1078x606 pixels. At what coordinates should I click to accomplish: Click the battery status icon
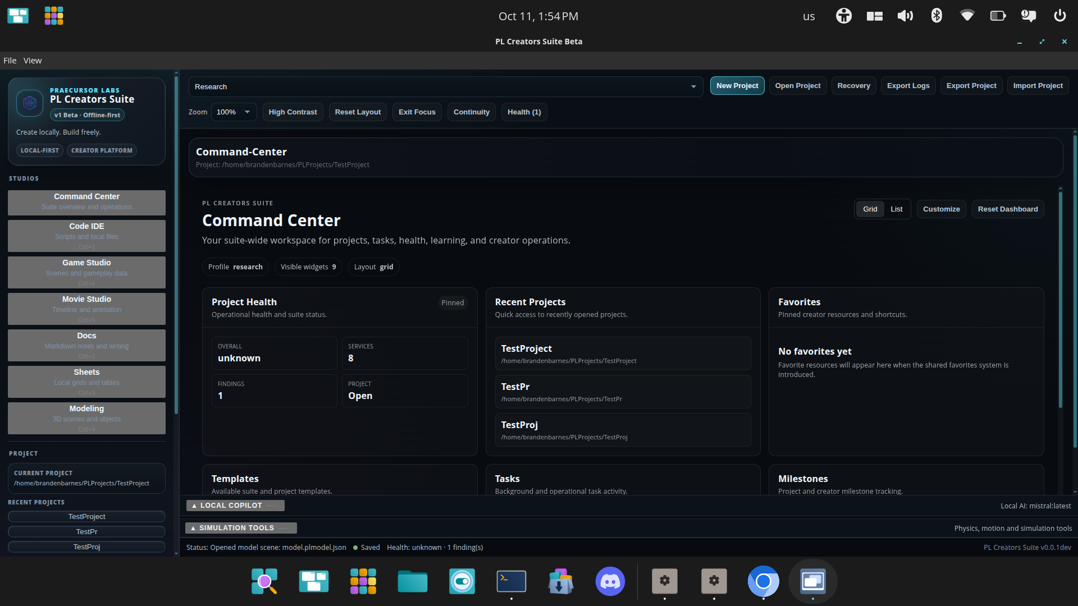click(998, 16)
